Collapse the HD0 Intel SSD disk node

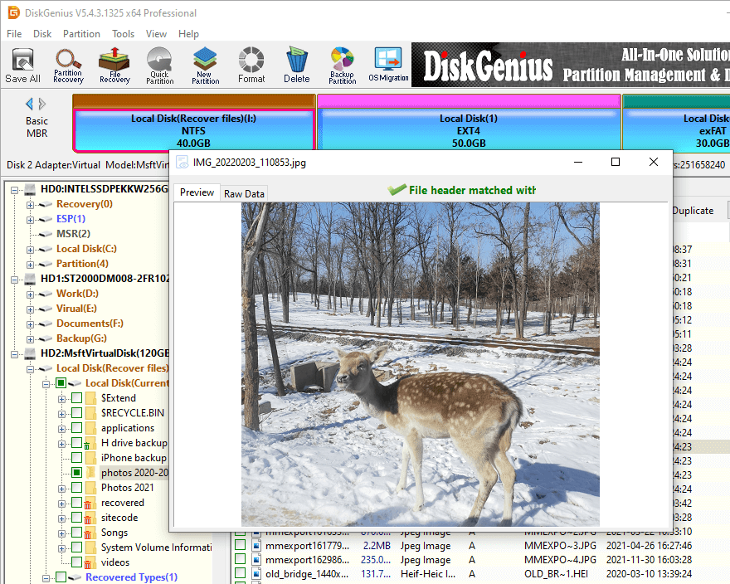coord(16,189)
